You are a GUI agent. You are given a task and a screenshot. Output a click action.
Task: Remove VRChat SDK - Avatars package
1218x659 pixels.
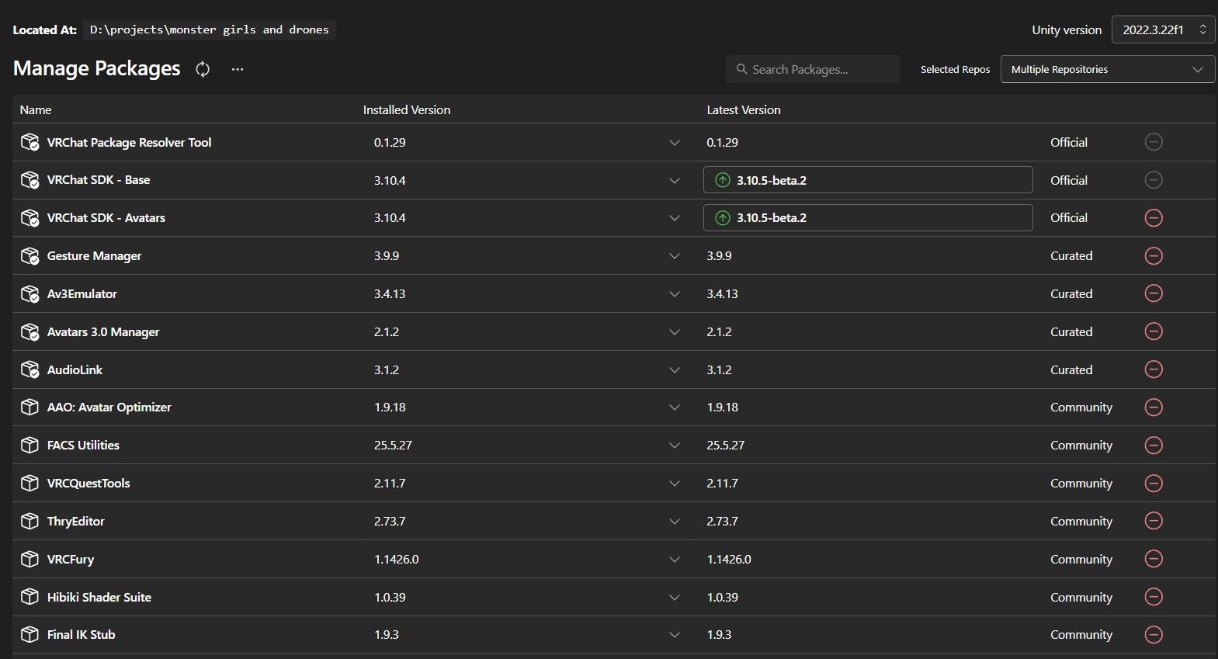(x=1154, y=218)
